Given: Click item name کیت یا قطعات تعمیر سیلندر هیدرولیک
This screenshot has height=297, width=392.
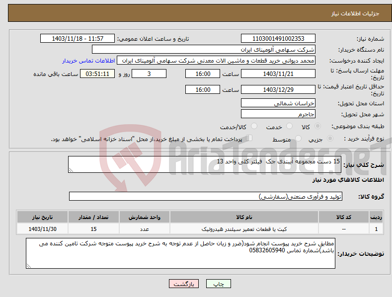Looking at the screenshot, I should pyautogui.click(x=244, y=229).
